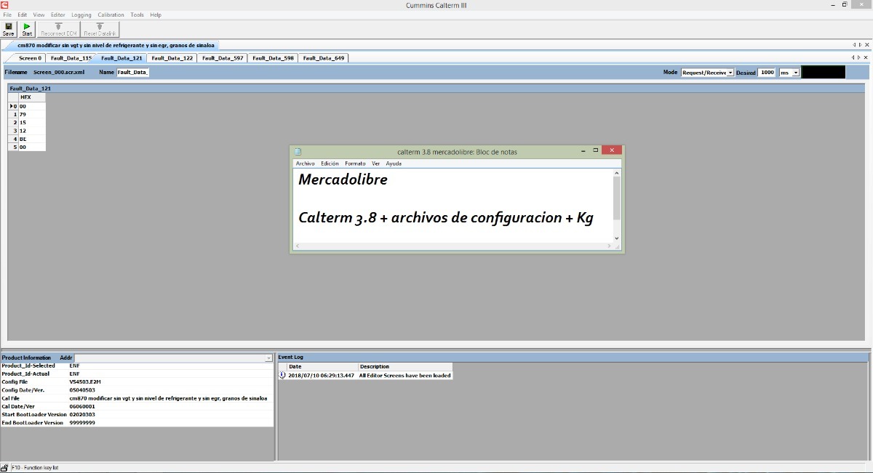This screenshot has height=473, width=873.
Task: Click the Save toolbar icon
Action: (8, 29)
